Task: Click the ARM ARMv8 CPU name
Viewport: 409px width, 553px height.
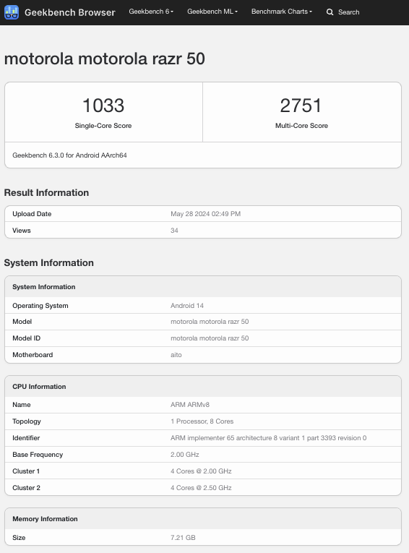Action: 190,405
